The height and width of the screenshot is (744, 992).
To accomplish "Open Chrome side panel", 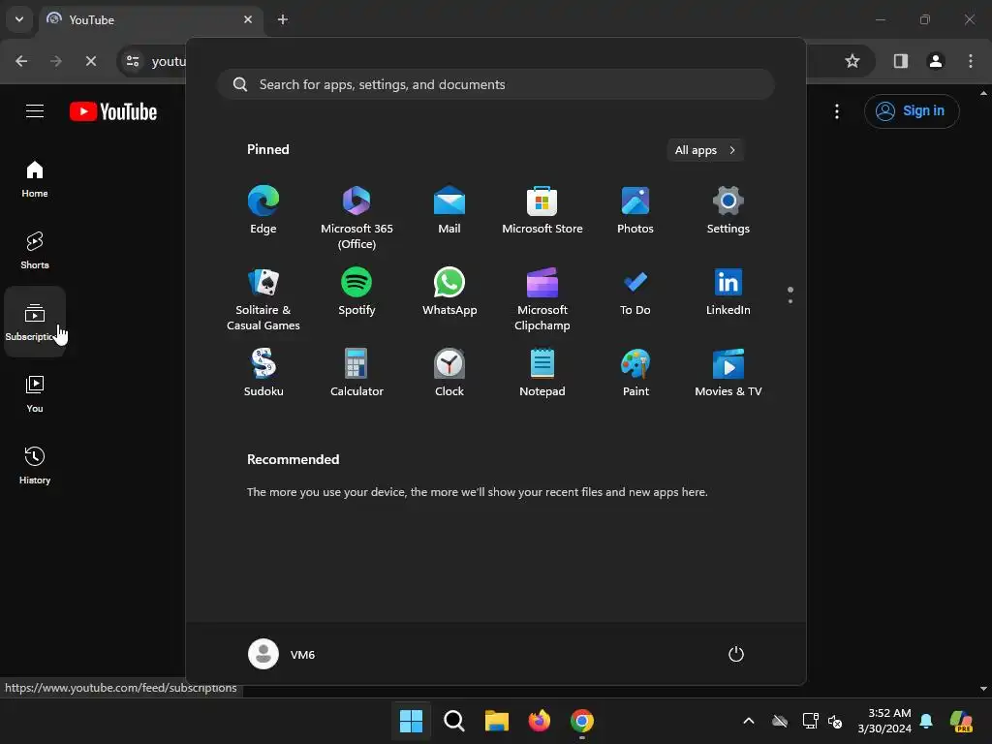I will coord(900,61).
